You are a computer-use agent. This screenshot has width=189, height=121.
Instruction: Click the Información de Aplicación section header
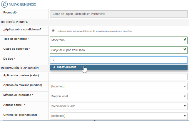tap(20, 68)
